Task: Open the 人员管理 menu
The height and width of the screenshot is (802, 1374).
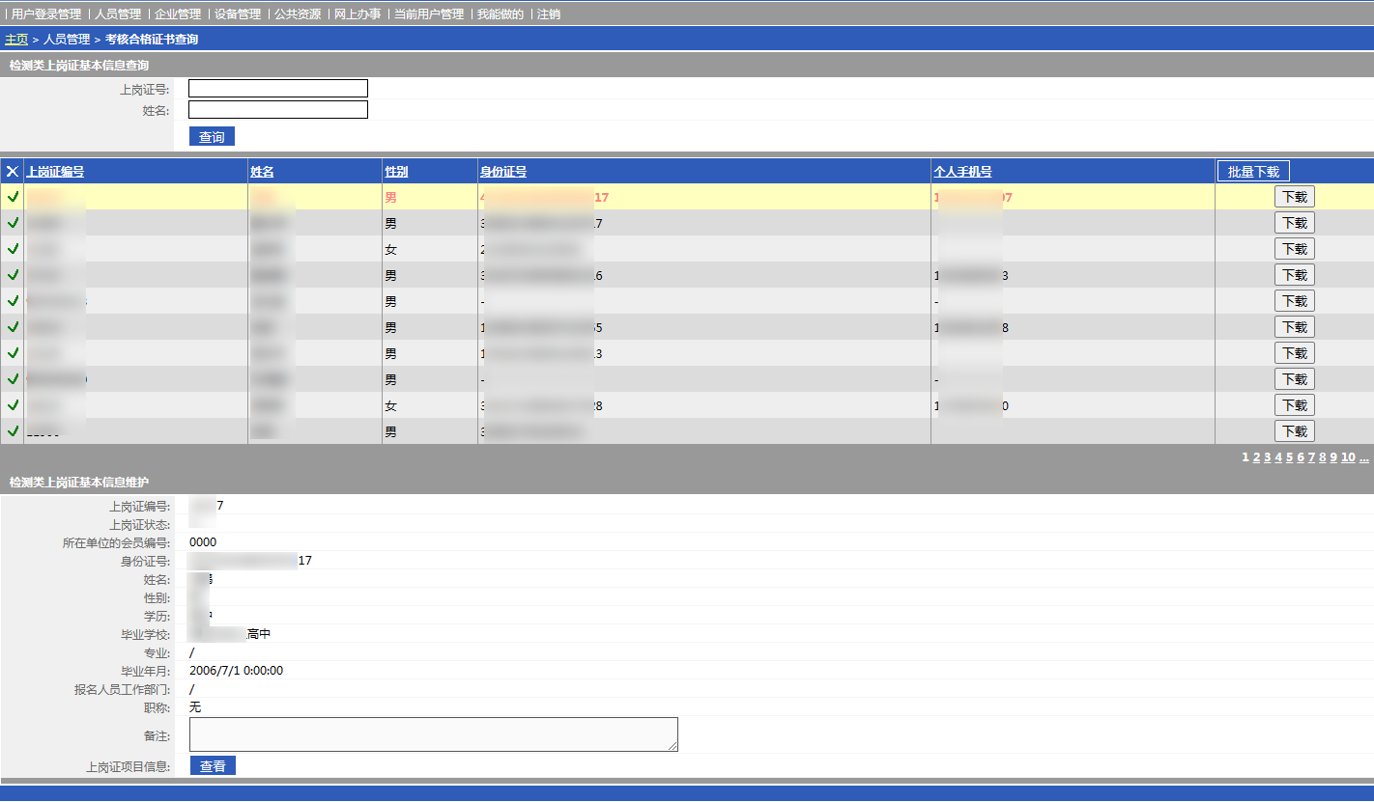Action: (x=118, y=14)
